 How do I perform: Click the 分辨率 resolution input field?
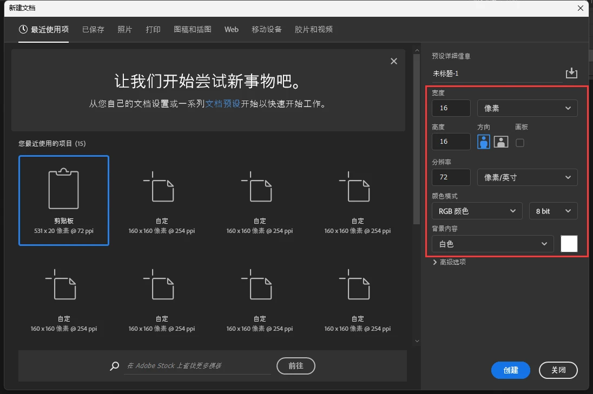pos(451,177)
